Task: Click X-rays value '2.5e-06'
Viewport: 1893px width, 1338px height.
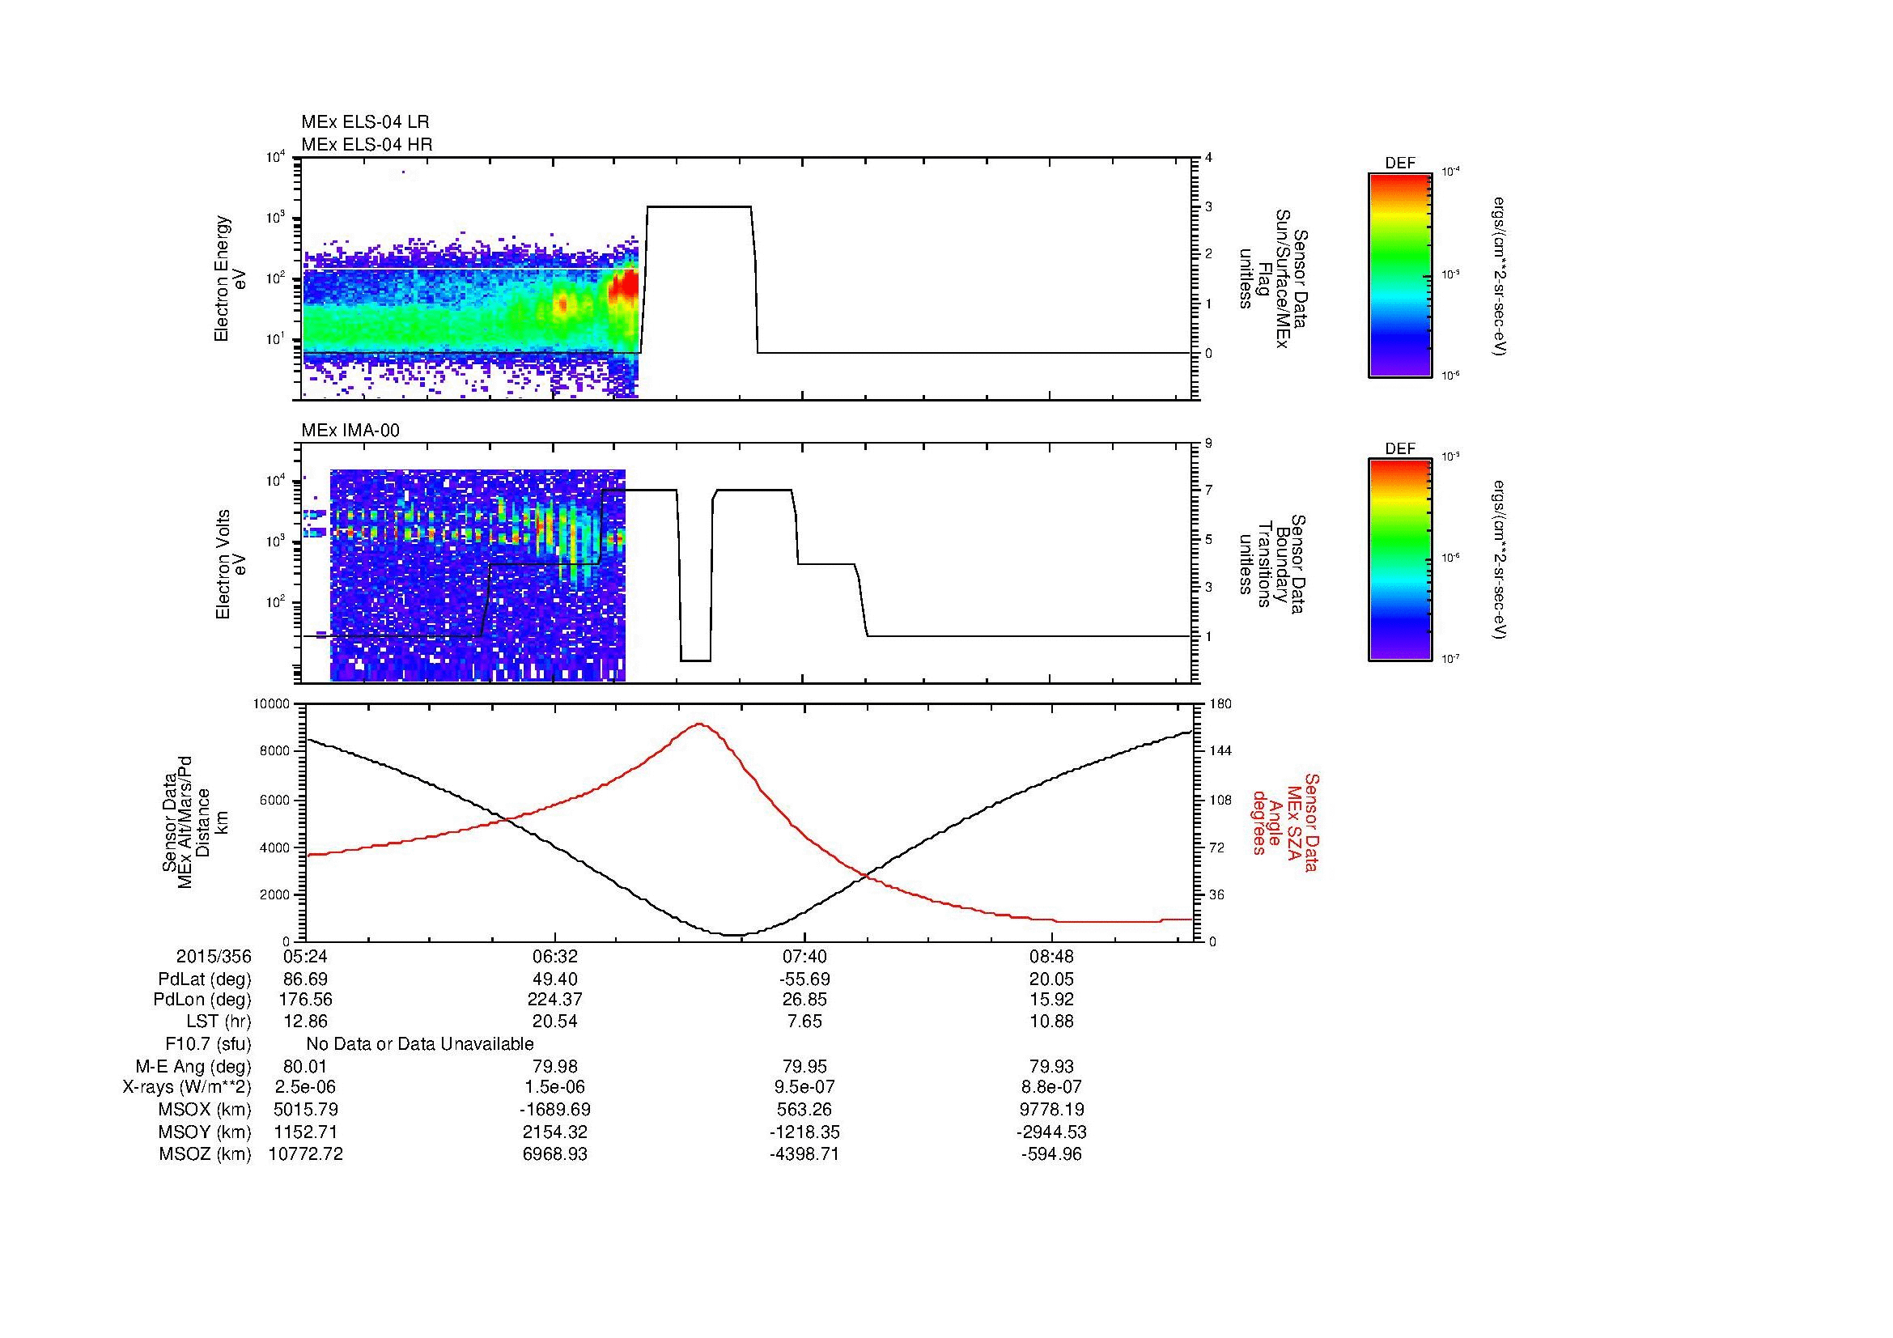Action: (305, 1087)
